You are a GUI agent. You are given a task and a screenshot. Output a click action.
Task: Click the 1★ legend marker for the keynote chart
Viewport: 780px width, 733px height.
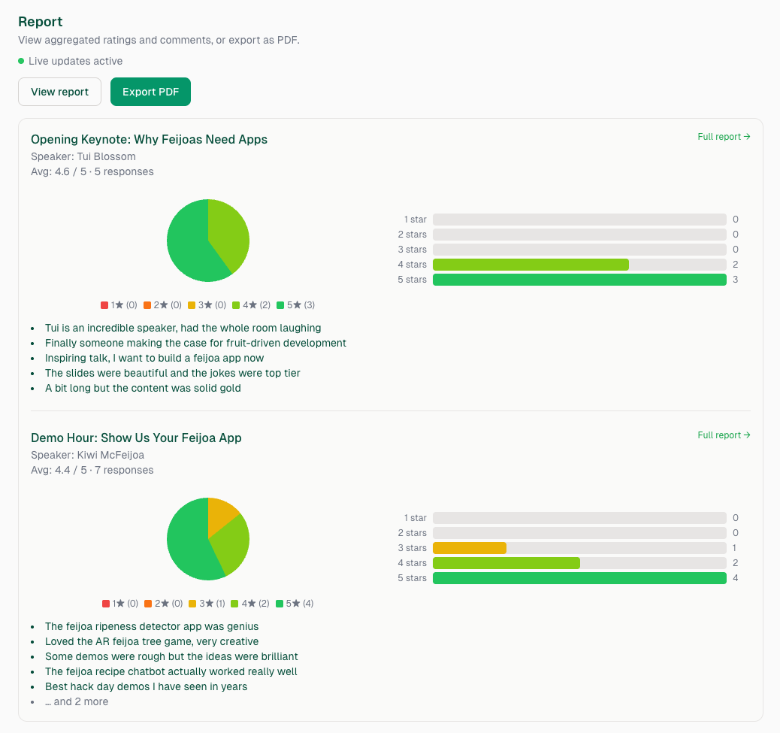pos(106,305)
